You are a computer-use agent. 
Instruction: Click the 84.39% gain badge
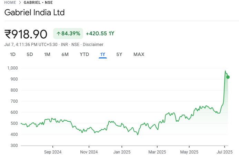click(x=68, y=34)
